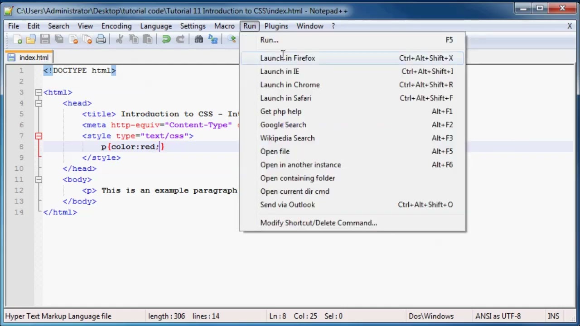Click the Open file folder icon

pos(31,40)
